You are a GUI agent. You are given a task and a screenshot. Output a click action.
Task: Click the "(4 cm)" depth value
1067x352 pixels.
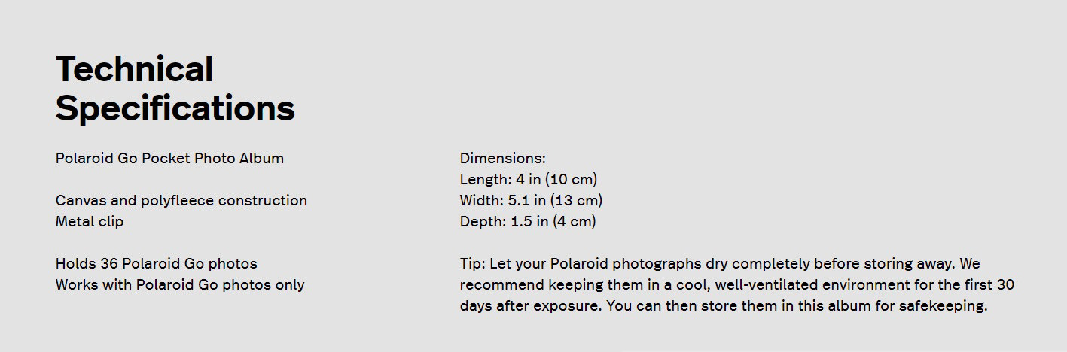[574, 222]
